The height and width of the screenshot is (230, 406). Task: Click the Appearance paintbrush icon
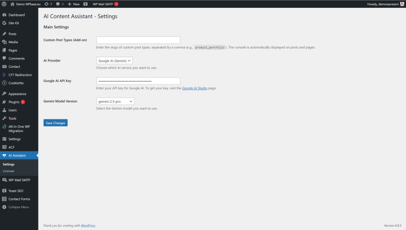pos(4,94)
